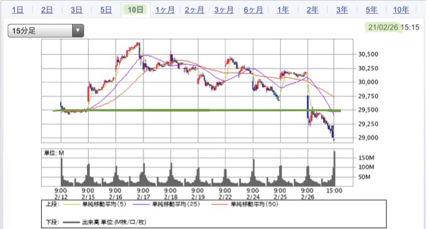Viewport: 429px width, 229px height.
Task: Click the dropdown arrow beside 15分足
Action: tap(78, 31)
